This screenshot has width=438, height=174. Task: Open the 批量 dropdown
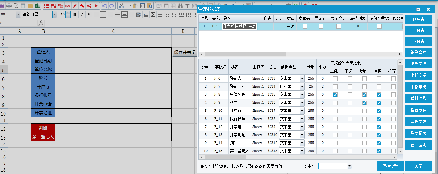349,166
